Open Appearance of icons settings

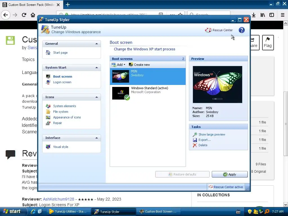[67, 117]
